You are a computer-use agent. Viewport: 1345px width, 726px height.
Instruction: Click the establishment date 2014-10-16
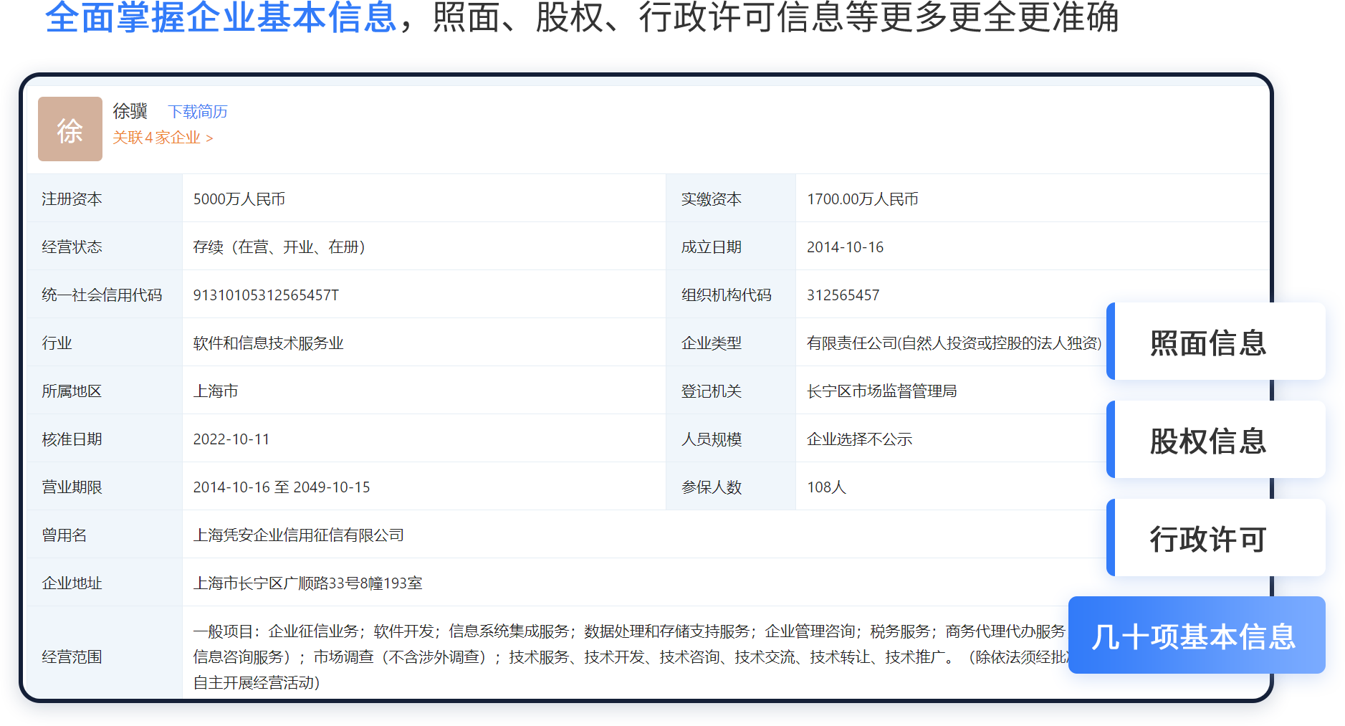click(x=845, y=247)
